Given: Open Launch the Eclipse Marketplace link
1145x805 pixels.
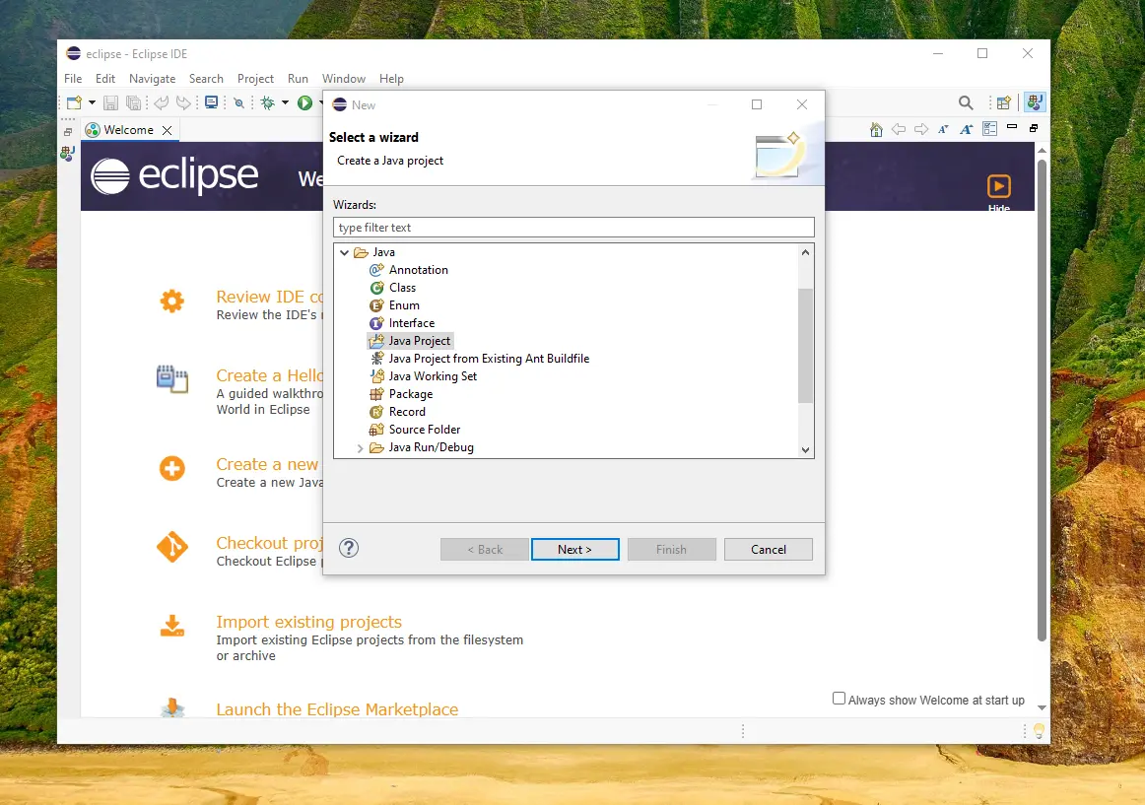Looking at the screenshot, I should [x=337, y=709].
